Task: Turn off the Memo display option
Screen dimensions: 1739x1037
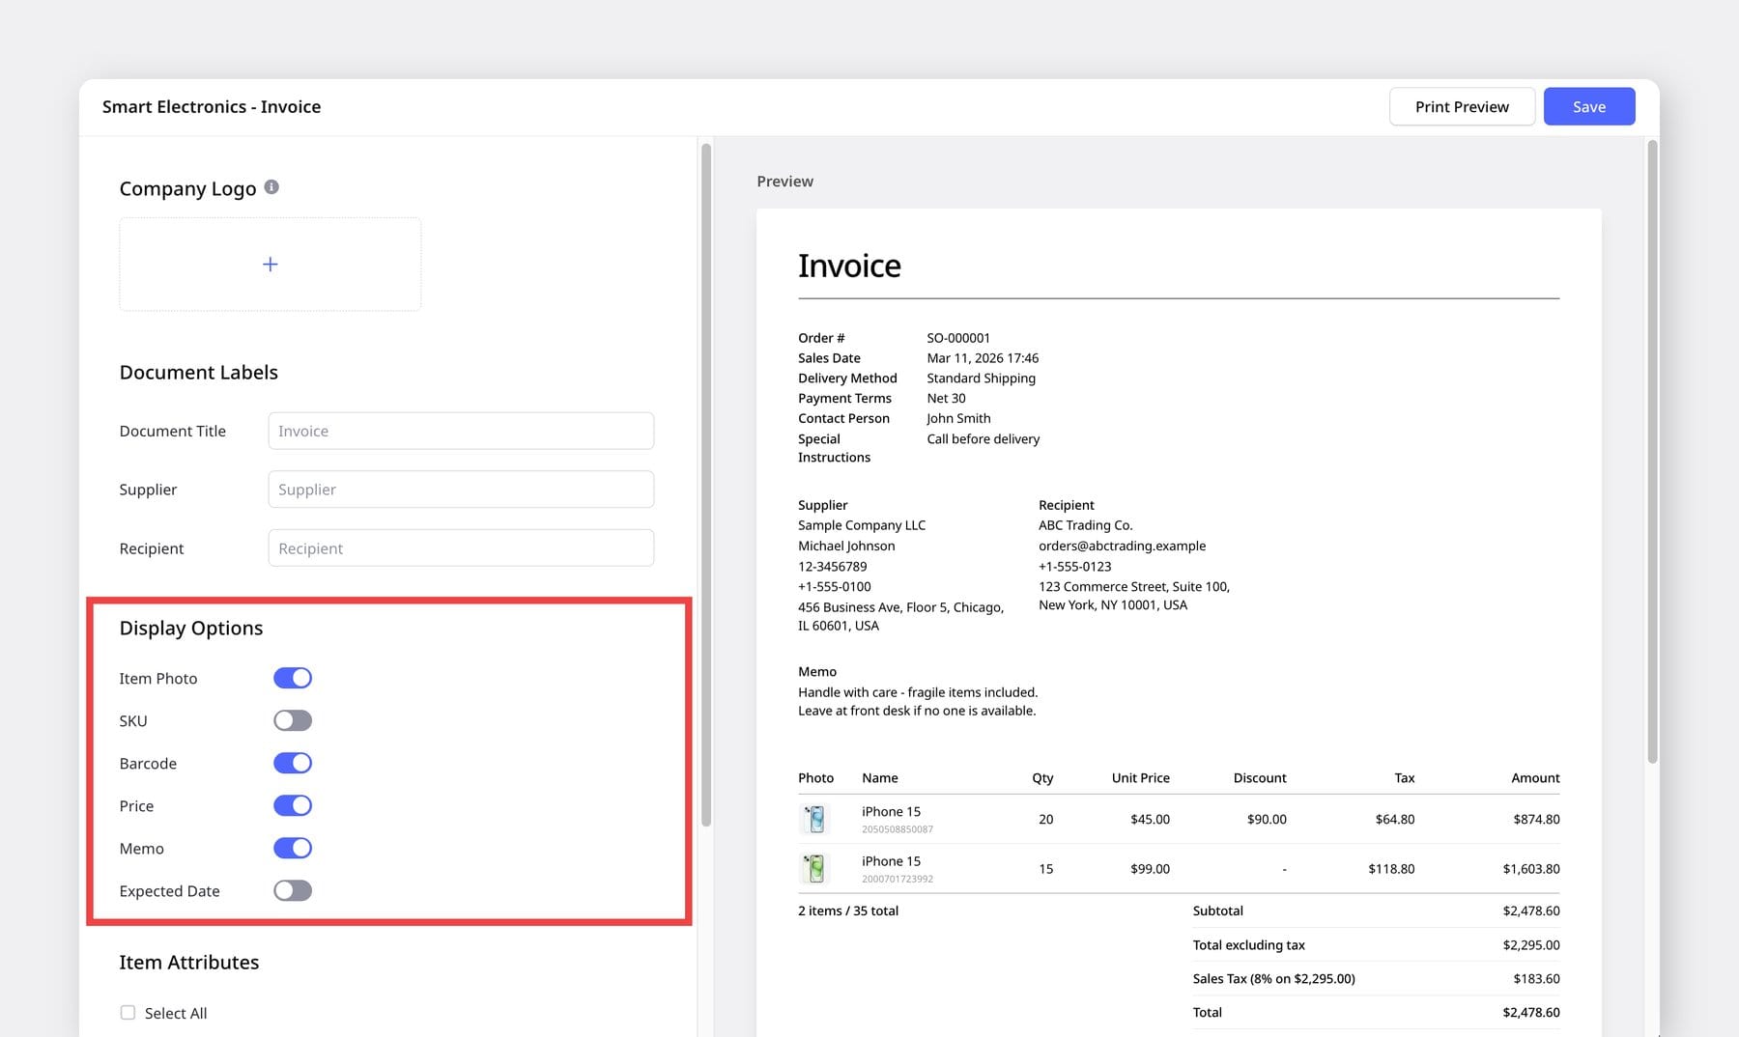Action: pyautogui.click(x=293, y=847)
